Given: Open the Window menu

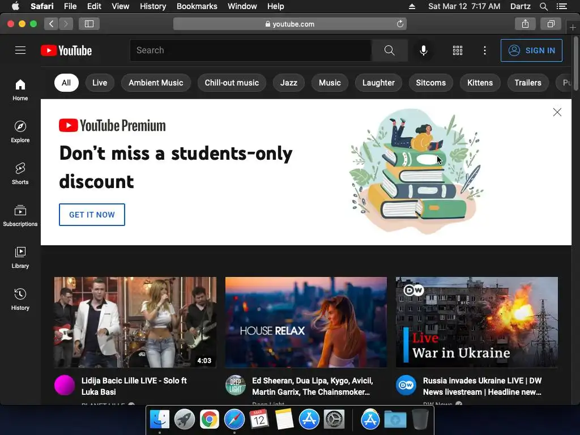Looking at the screenshot, I should [x=242, y=6].
